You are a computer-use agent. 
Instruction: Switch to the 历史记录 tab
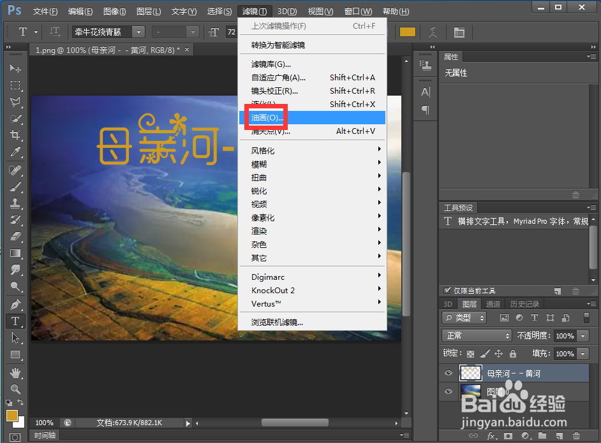click(524, 304)
